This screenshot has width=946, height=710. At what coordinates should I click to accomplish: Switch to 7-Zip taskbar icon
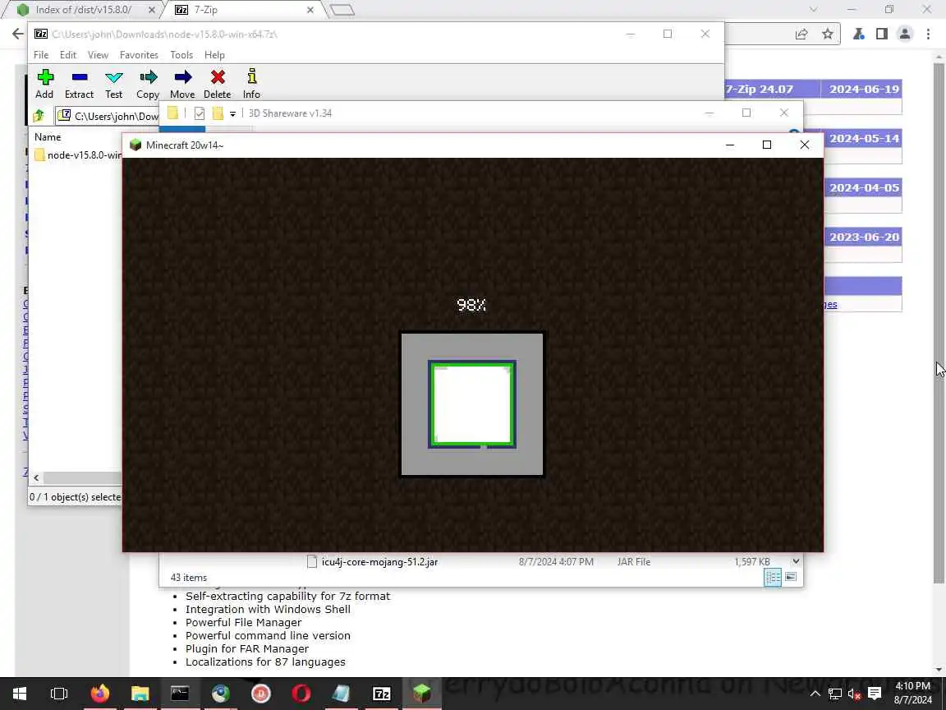[381, 694]
